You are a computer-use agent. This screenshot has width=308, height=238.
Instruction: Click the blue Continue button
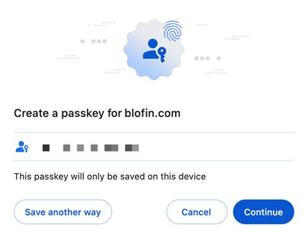click(264, 212)
